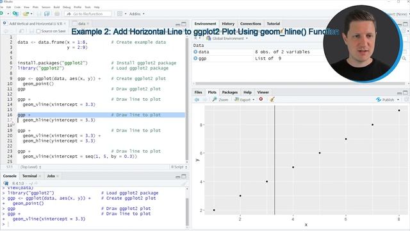The image size is (410, 231).
Task: Open the Session menu
Action: click(x=45, y=7)
